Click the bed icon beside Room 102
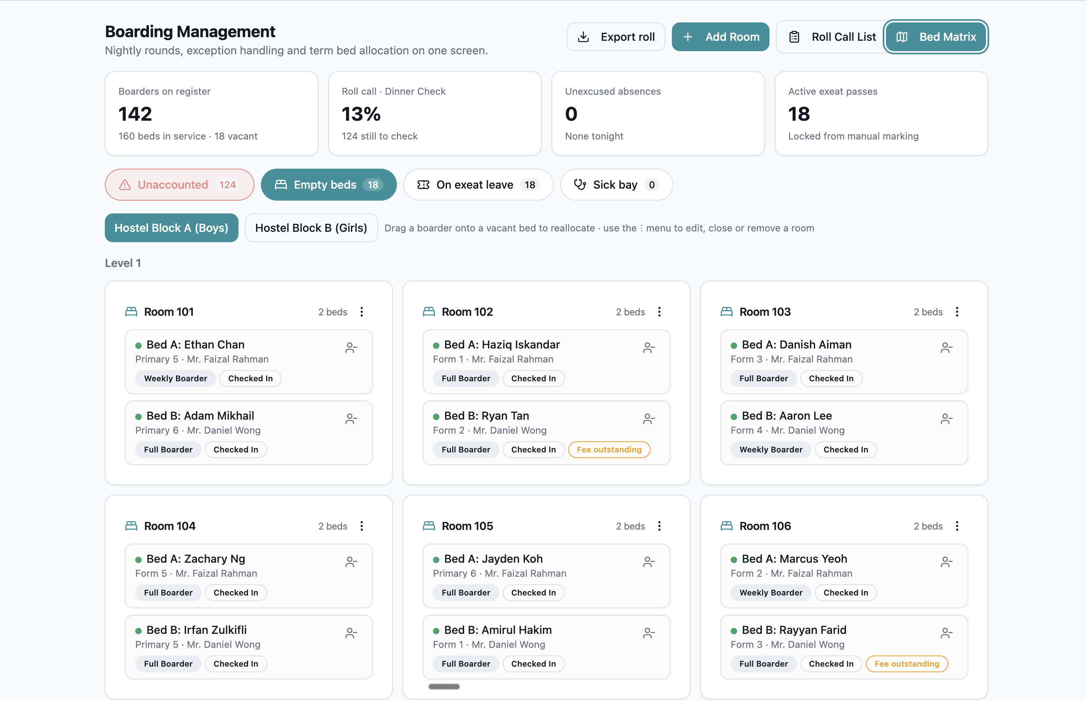The width and height of the screenshot is (1086, 701). (x=429, y=312)
